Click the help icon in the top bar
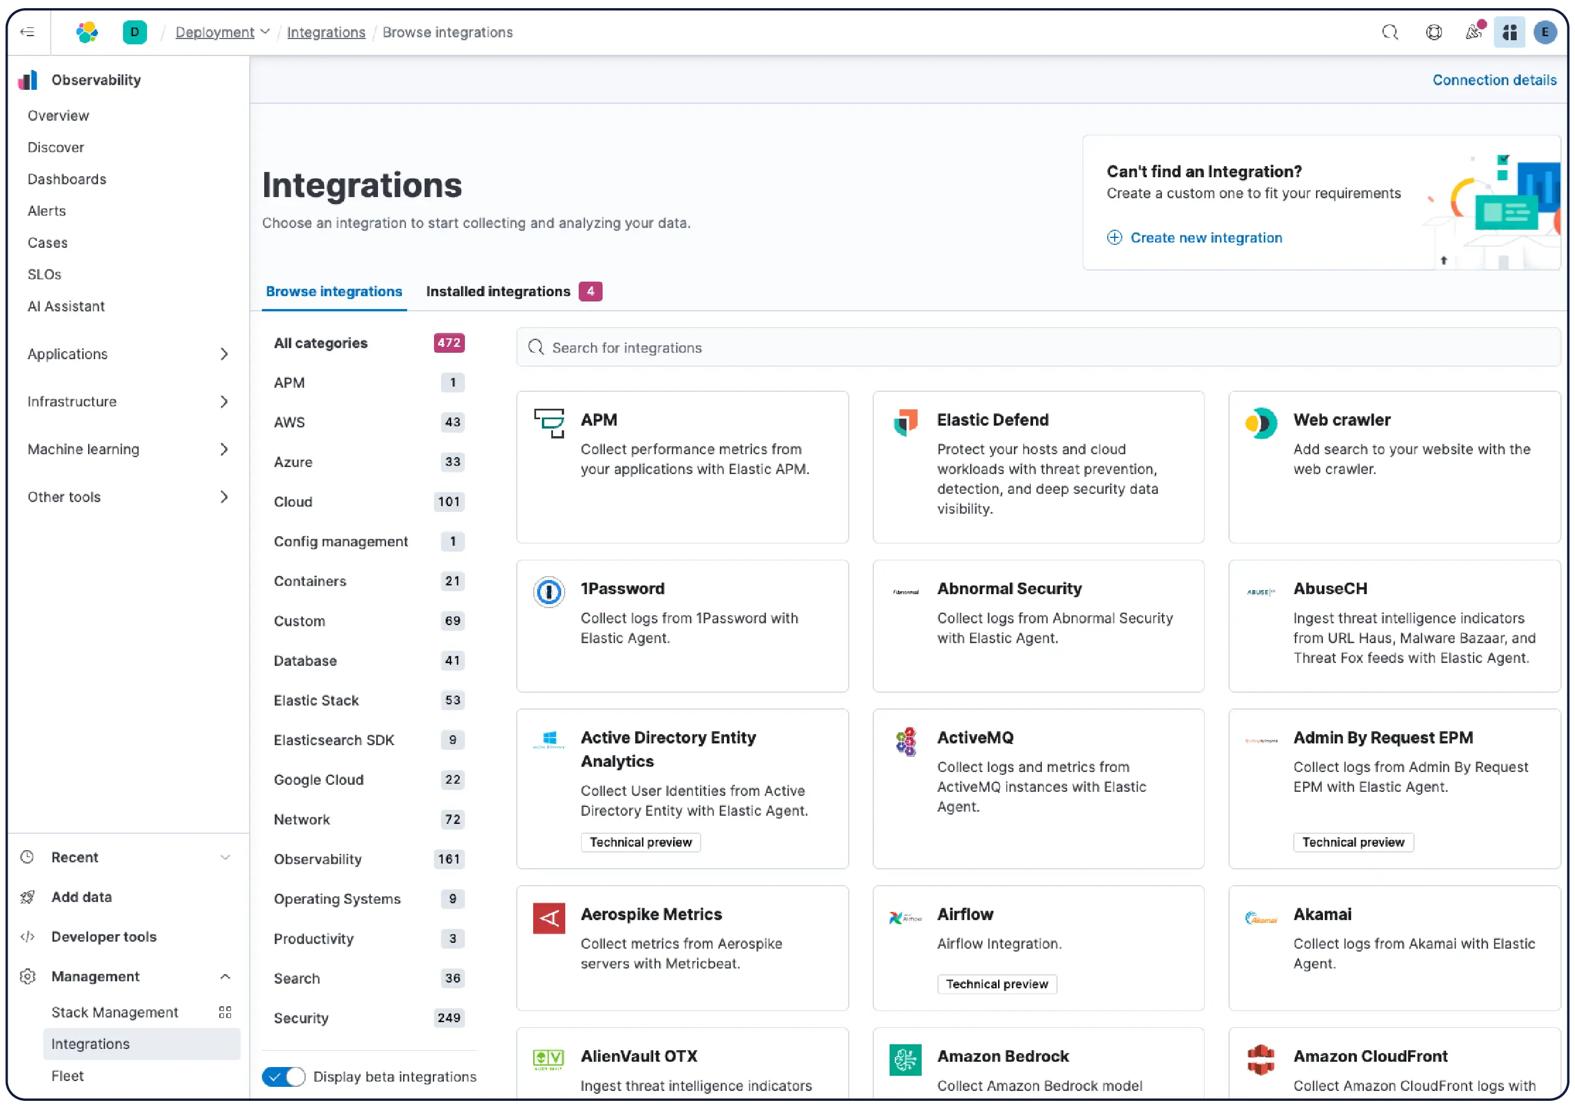The width and height of the screenshot is (1575, 1109). tap(1434, 32)
